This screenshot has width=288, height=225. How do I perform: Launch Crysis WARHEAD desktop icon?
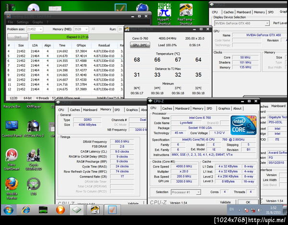(x=34, y=159)
